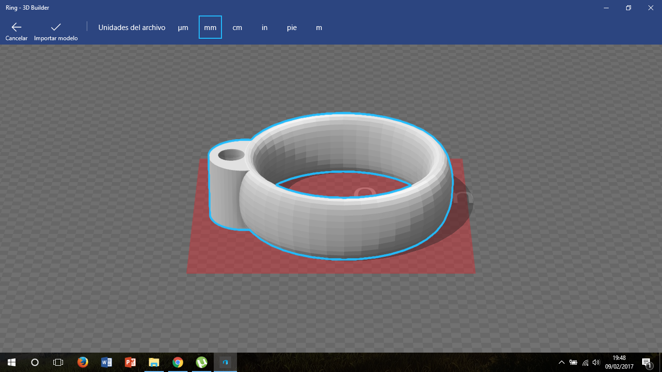Select mm as file units
The width and height of the screenshot is (662, 372).
pyautogui.click(x=210, y=28)
